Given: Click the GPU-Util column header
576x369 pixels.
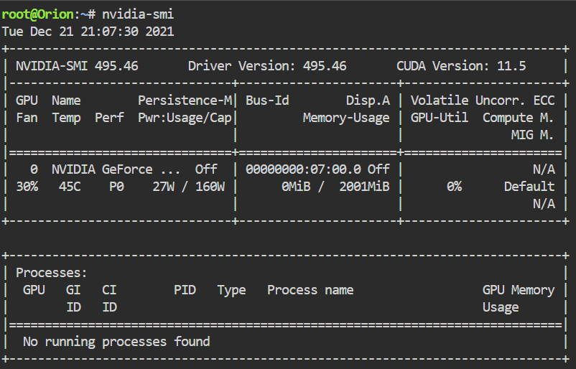Looking at the screenshot, I should pyautogui.click(x=440, y=118).
